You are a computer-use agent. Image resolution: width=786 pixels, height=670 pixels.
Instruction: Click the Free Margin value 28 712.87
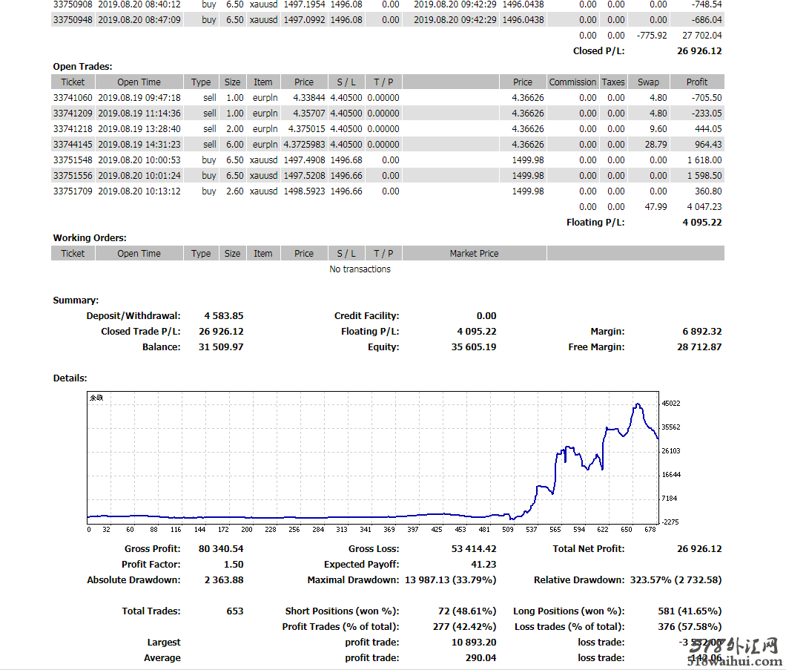click(699, 347)
